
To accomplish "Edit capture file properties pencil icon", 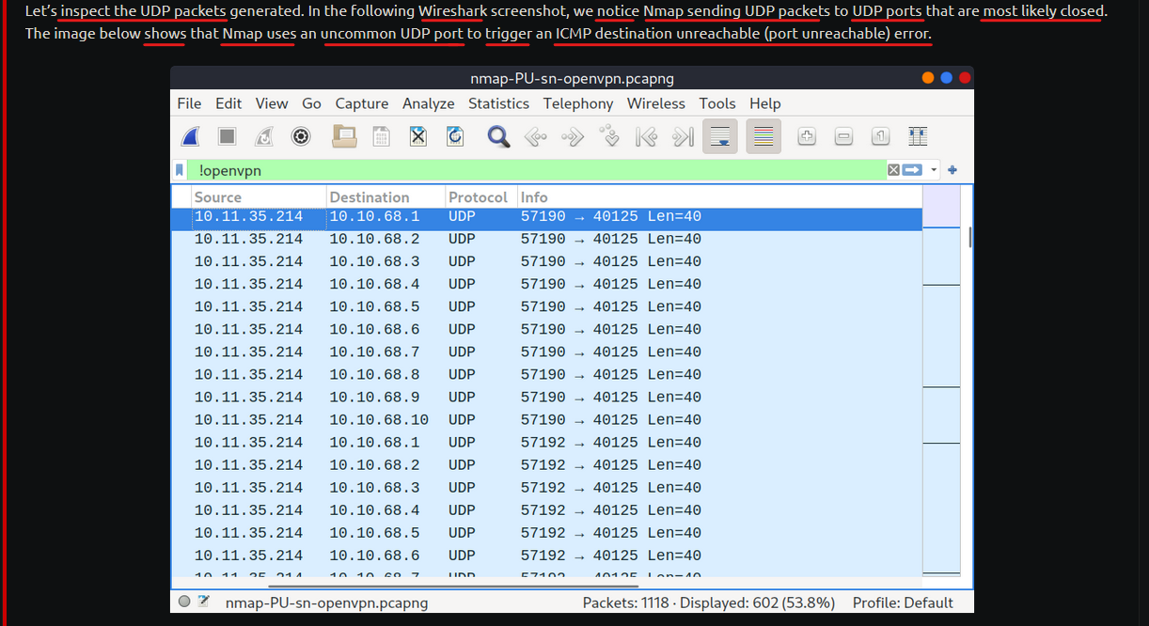I will (203, 603).
